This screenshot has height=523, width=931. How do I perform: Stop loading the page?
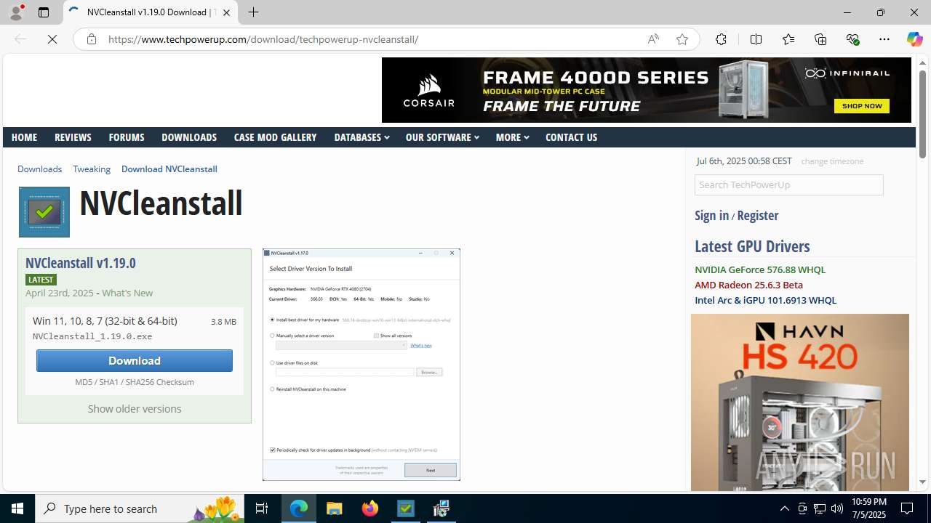pos(52,39)
